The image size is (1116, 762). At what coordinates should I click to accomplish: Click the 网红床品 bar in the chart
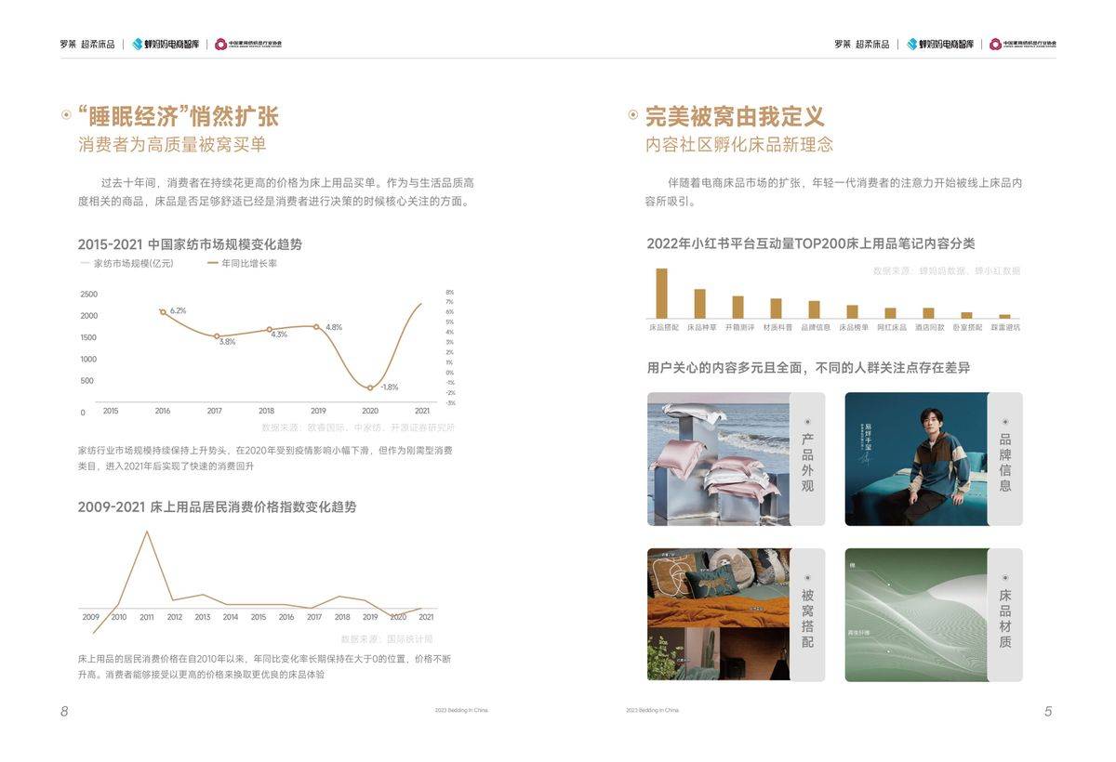coord(891,313)
